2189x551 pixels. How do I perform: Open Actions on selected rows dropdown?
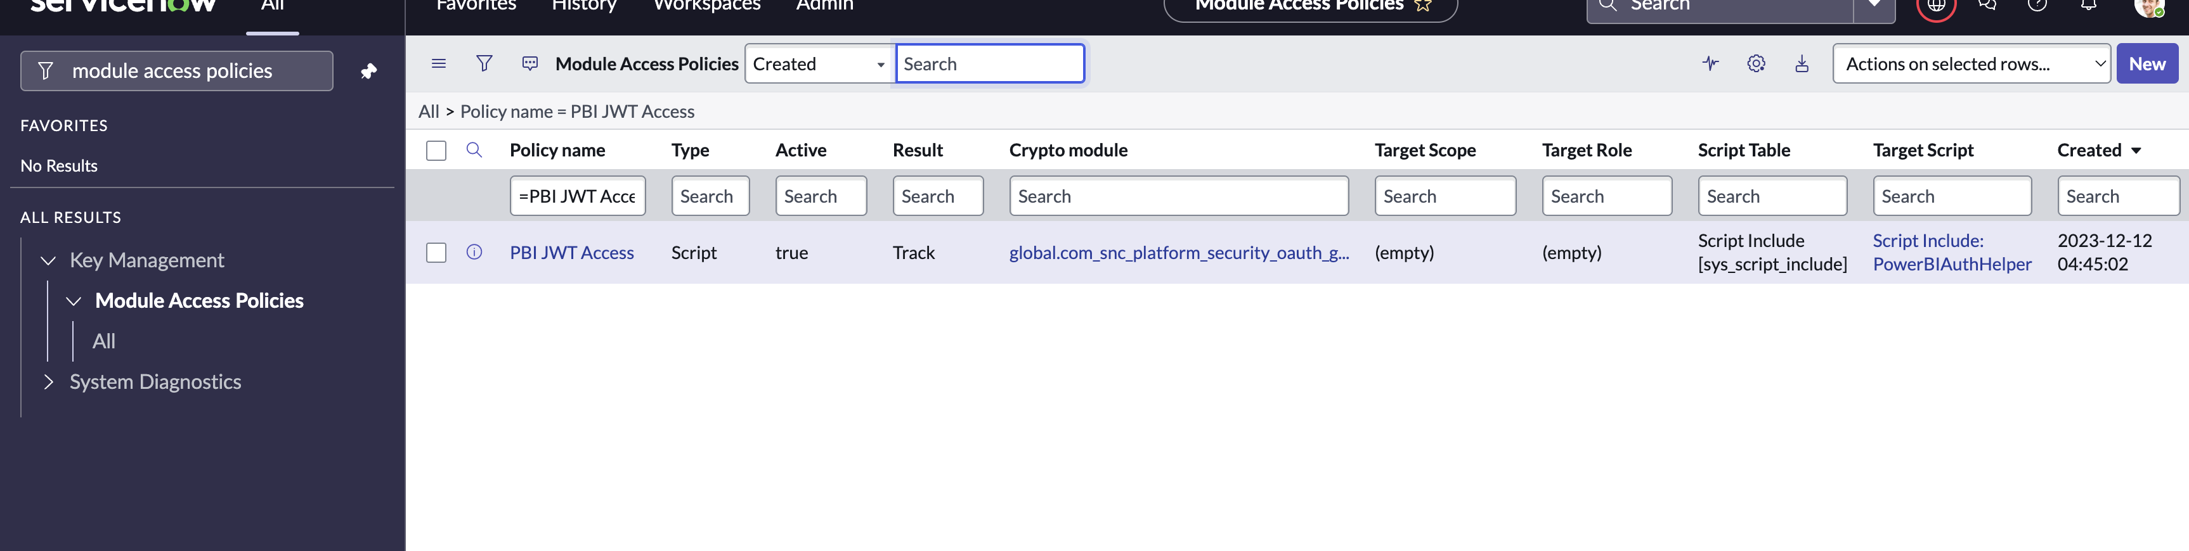(x=1971, y=64)
